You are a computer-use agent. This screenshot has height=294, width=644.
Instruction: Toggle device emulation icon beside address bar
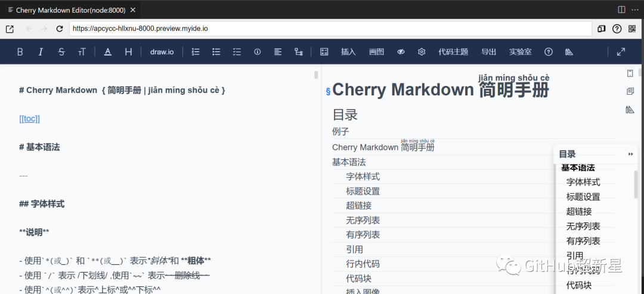pyautogui.click(x=602, y=29)
